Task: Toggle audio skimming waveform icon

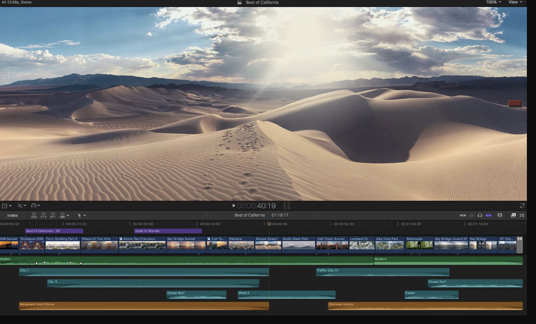Action: point(472,215)
